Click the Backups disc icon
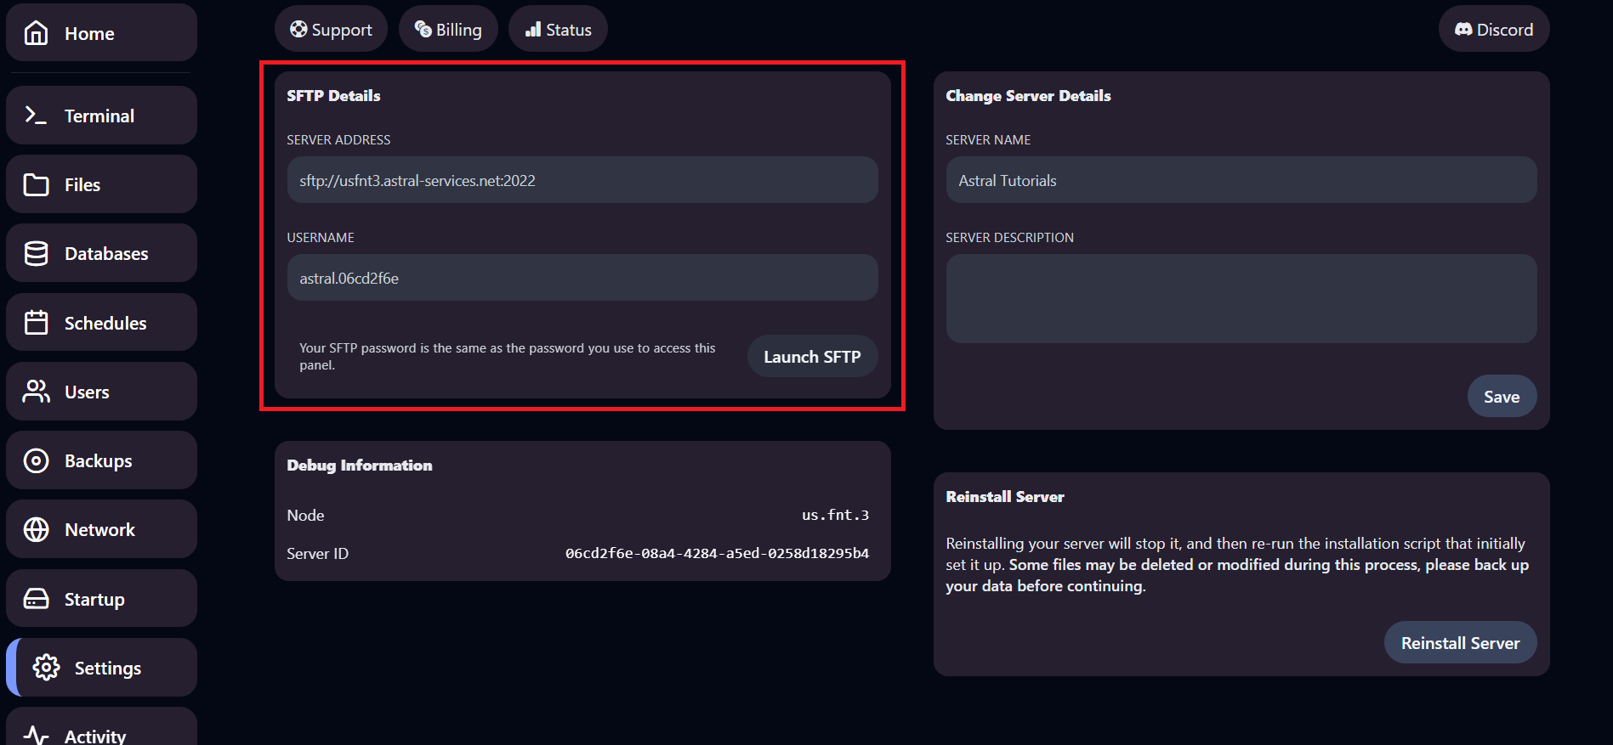This screenshot has width=1613, height=745. pos(36,460)
